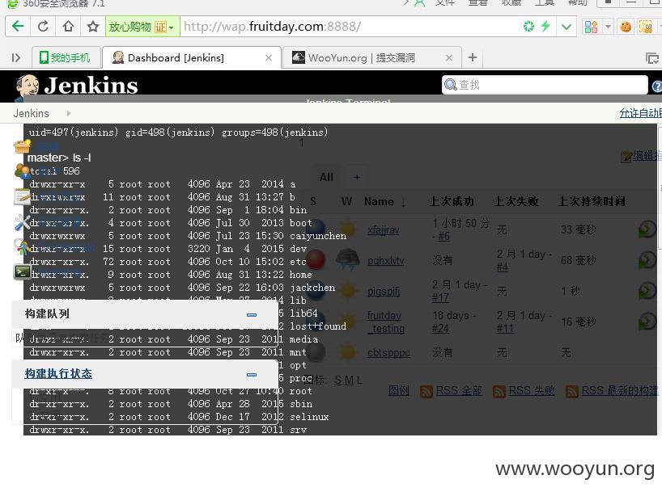
Task: Click the 查找 search box in Jenkins header
Action: (x=545, y=85)
